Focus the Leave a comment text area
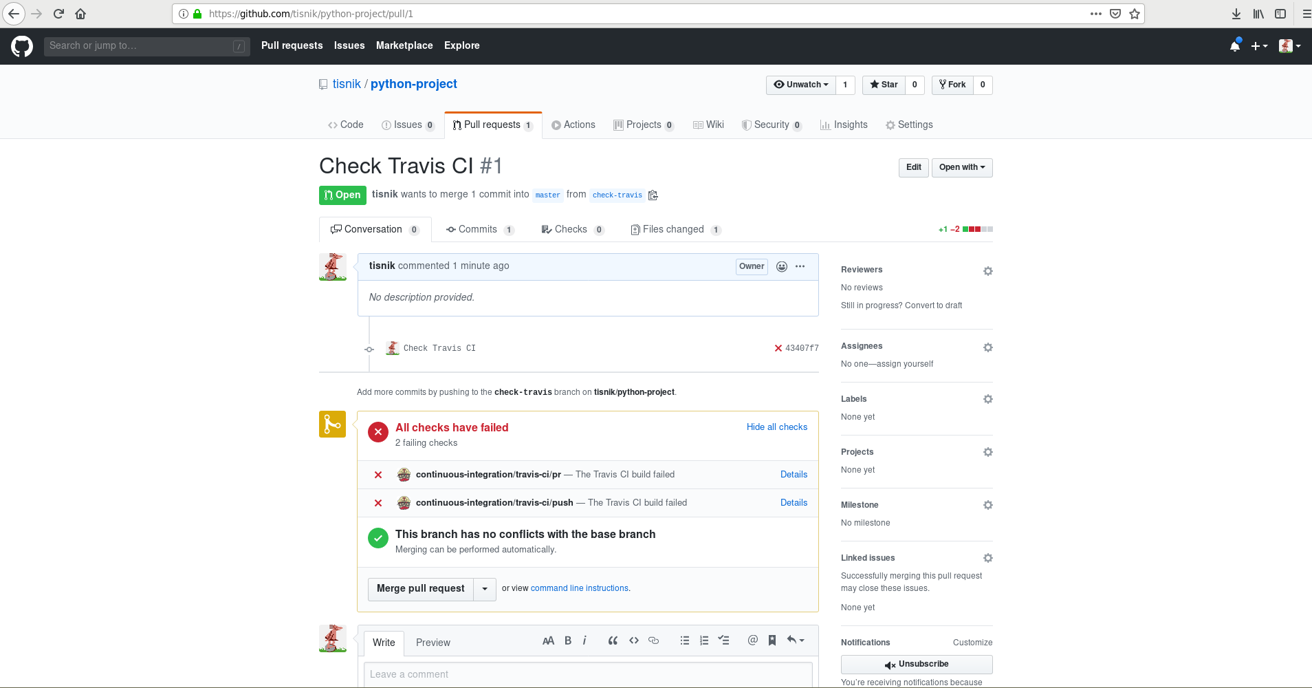1312x688 pixels. [x=588, y=675]
